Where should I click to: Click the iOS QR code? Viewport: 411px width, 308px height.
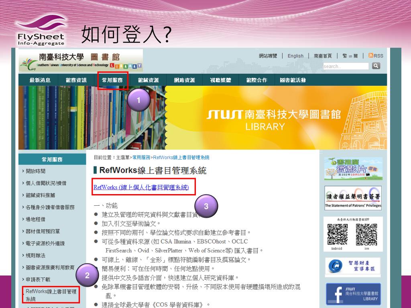click(366, 235)
